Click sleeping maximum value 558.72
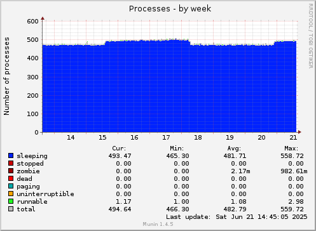 click(292, 156)
